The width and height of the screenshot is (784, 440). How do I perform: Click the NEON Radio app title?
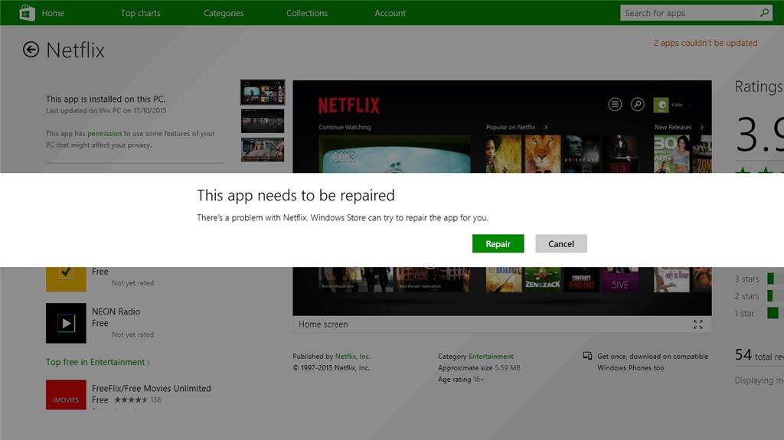(116, 311)
